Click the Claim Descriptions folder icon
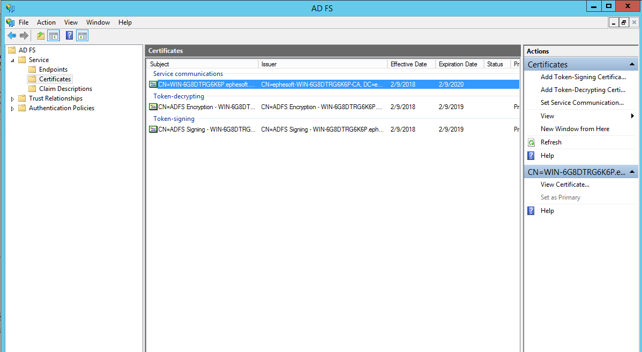 32,89
